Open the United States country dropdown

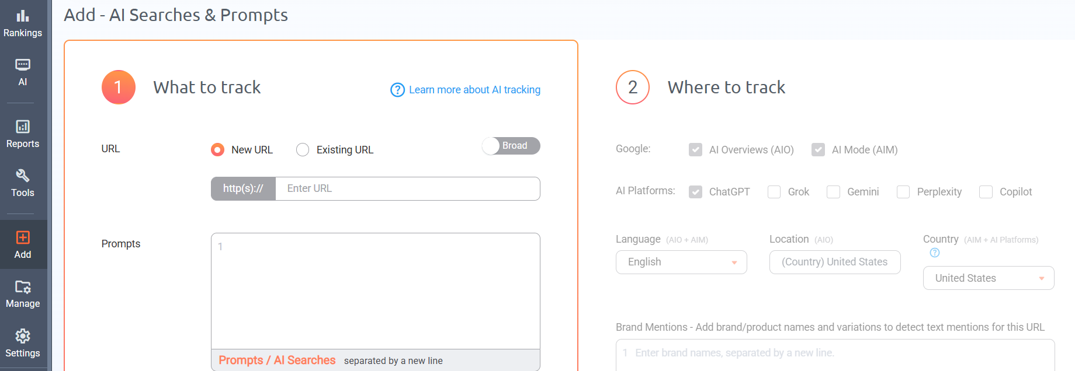point(989,278)
